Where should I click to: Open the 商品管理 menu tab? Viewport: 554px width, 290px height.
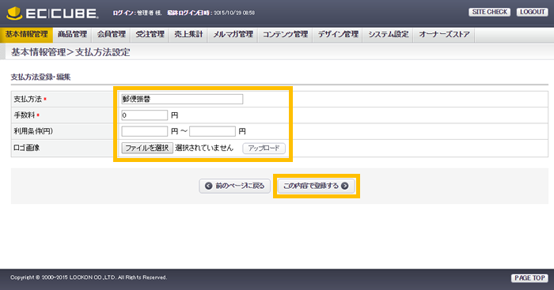(x=73, y=35)
